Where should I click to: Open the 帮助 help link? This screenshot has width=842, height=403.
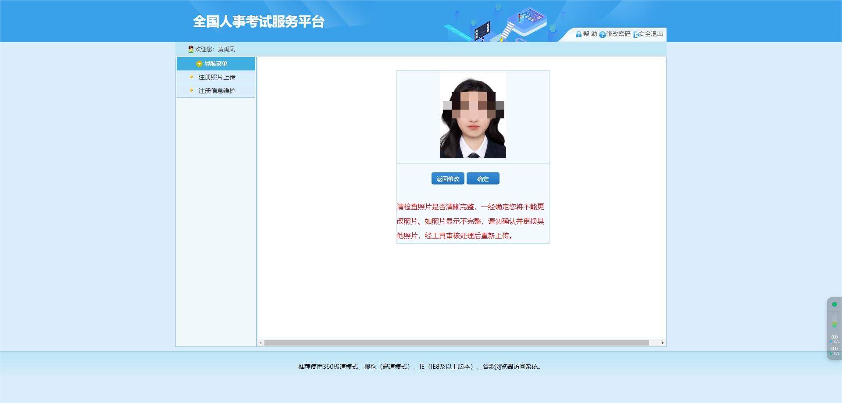pos(590,34)
